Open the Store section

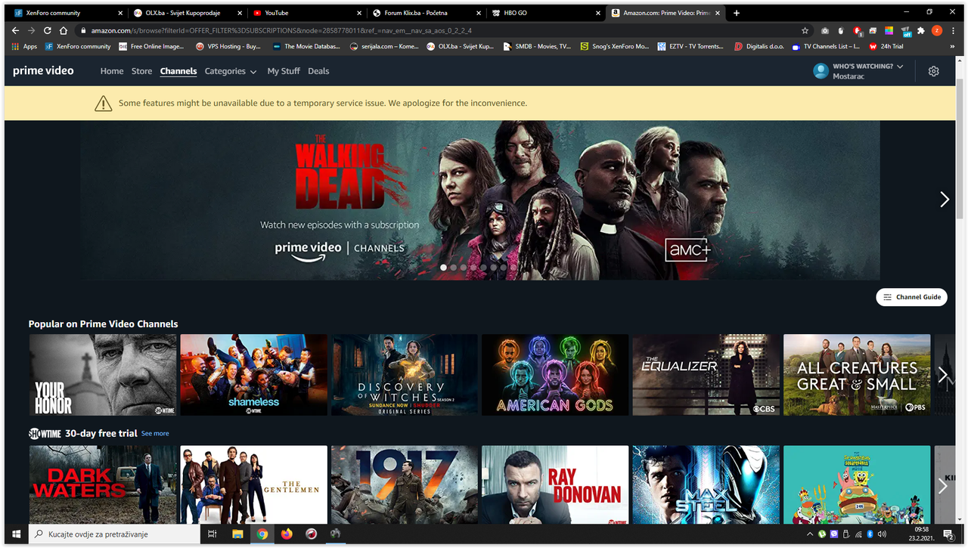(x=142, y=71)
